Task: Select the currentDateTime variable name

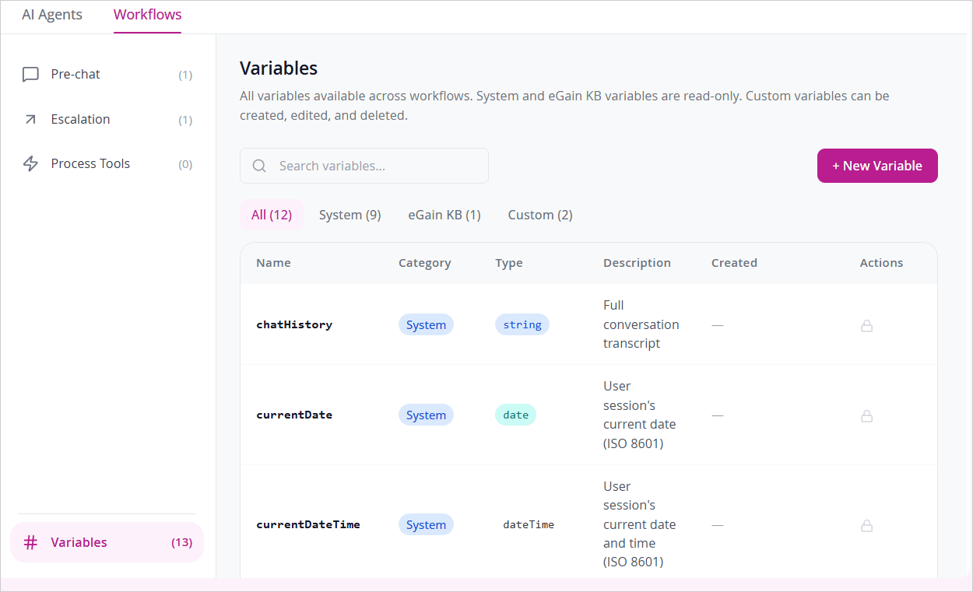Action: coord(308,524)
